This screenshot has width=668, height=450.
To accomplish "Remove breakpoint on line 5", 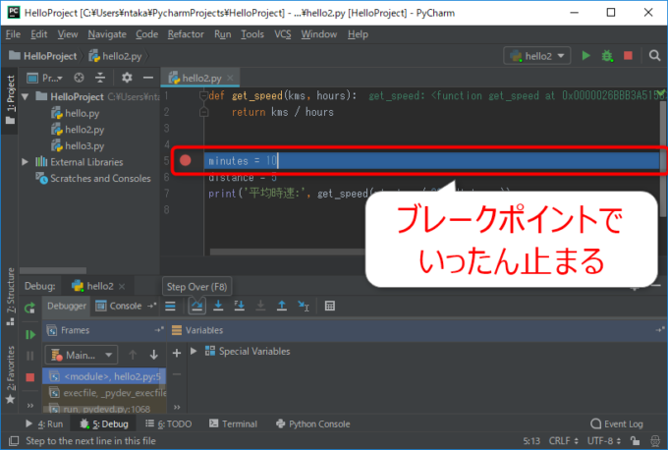I will tap(186, 160).
